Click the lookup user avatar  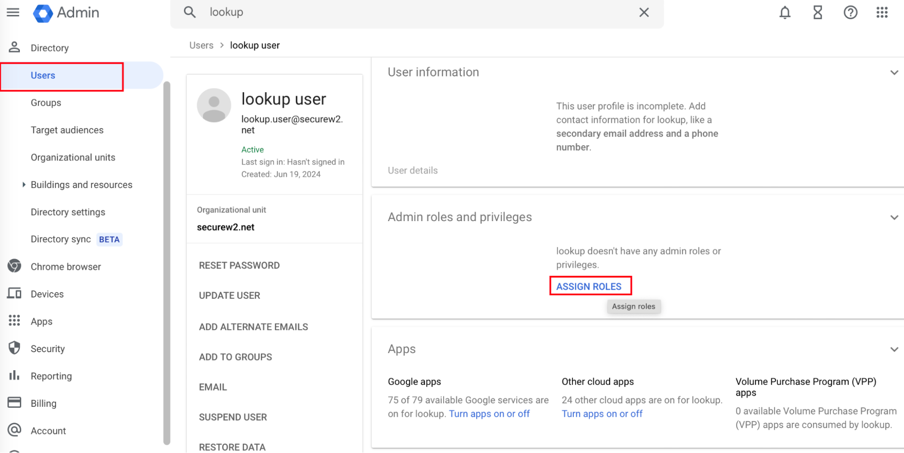click(214, 105)
